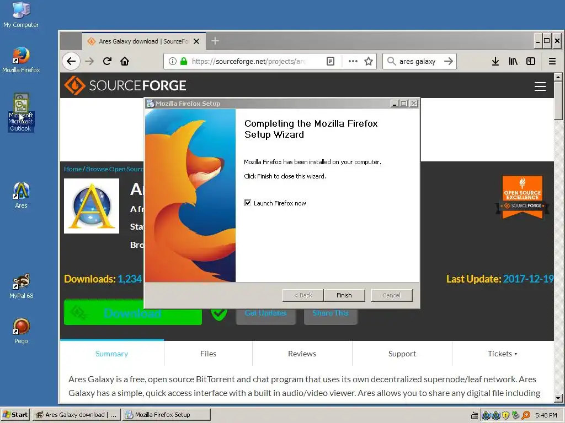565x423 pixels.
Task: Open the Pego desktop shortcut
Action: tap(21, 331)
